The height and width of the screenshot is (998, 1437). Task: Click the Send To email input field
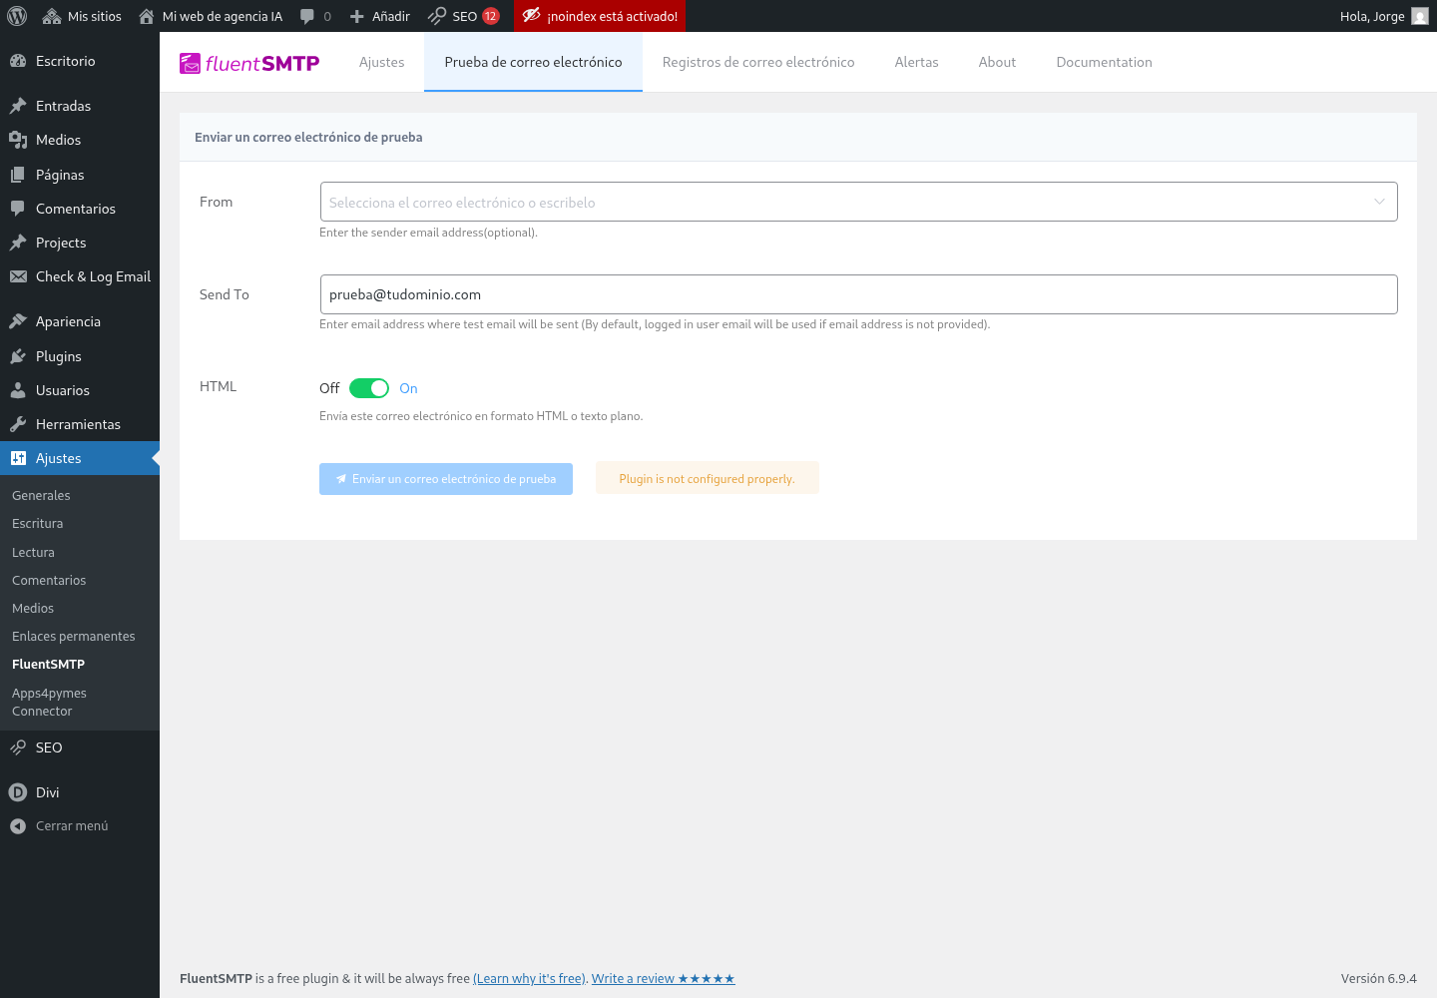point(858,294)
